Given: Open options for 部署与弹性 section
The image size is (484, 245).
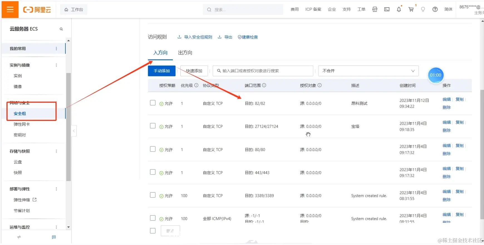Looking at the screenshot, I should [56, 189].
